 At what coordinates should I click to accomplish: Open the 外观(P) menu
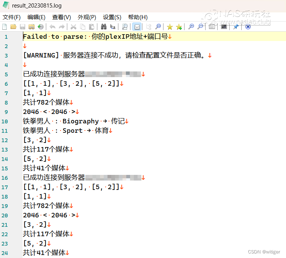tap(87, 17)
